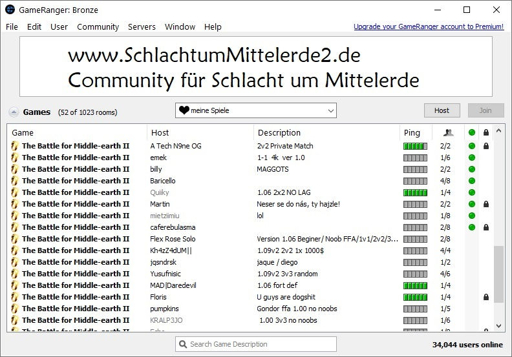Screen dimensions: 512x357
Task: Open the User menu
Action: [x=59, y=26]
